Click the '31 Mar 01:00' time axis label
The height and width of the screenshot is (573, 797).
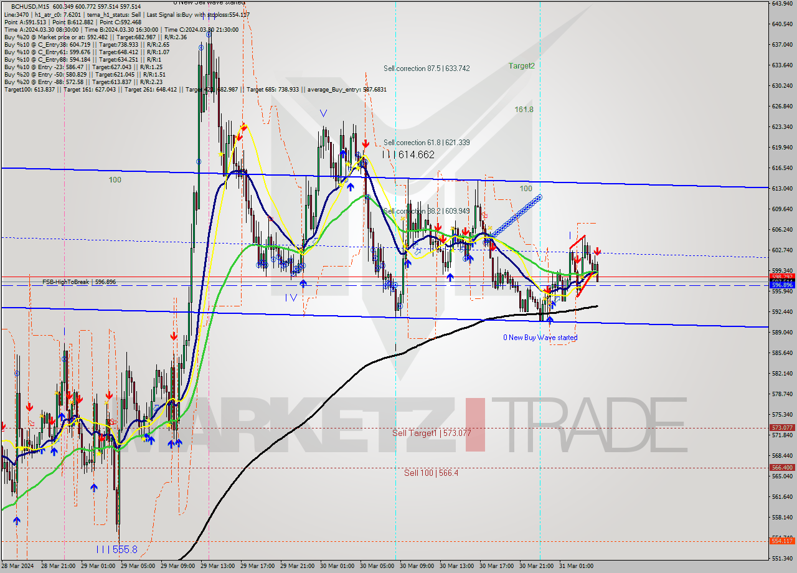coord(576,566)
